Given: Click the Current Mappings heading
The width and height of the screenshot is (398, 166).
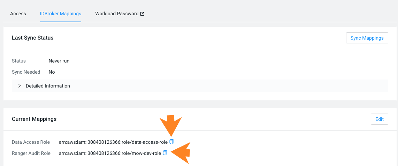Looking at the screenshot, I should (x=34, y=119).
